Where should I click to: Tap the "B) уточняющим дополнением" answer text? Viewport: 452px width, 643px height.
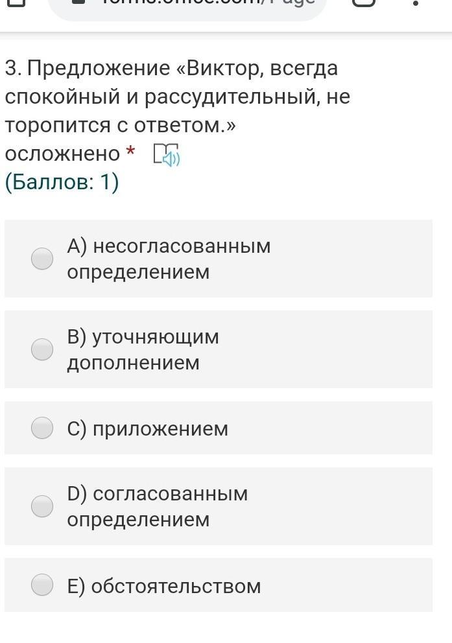pos(143,349)
